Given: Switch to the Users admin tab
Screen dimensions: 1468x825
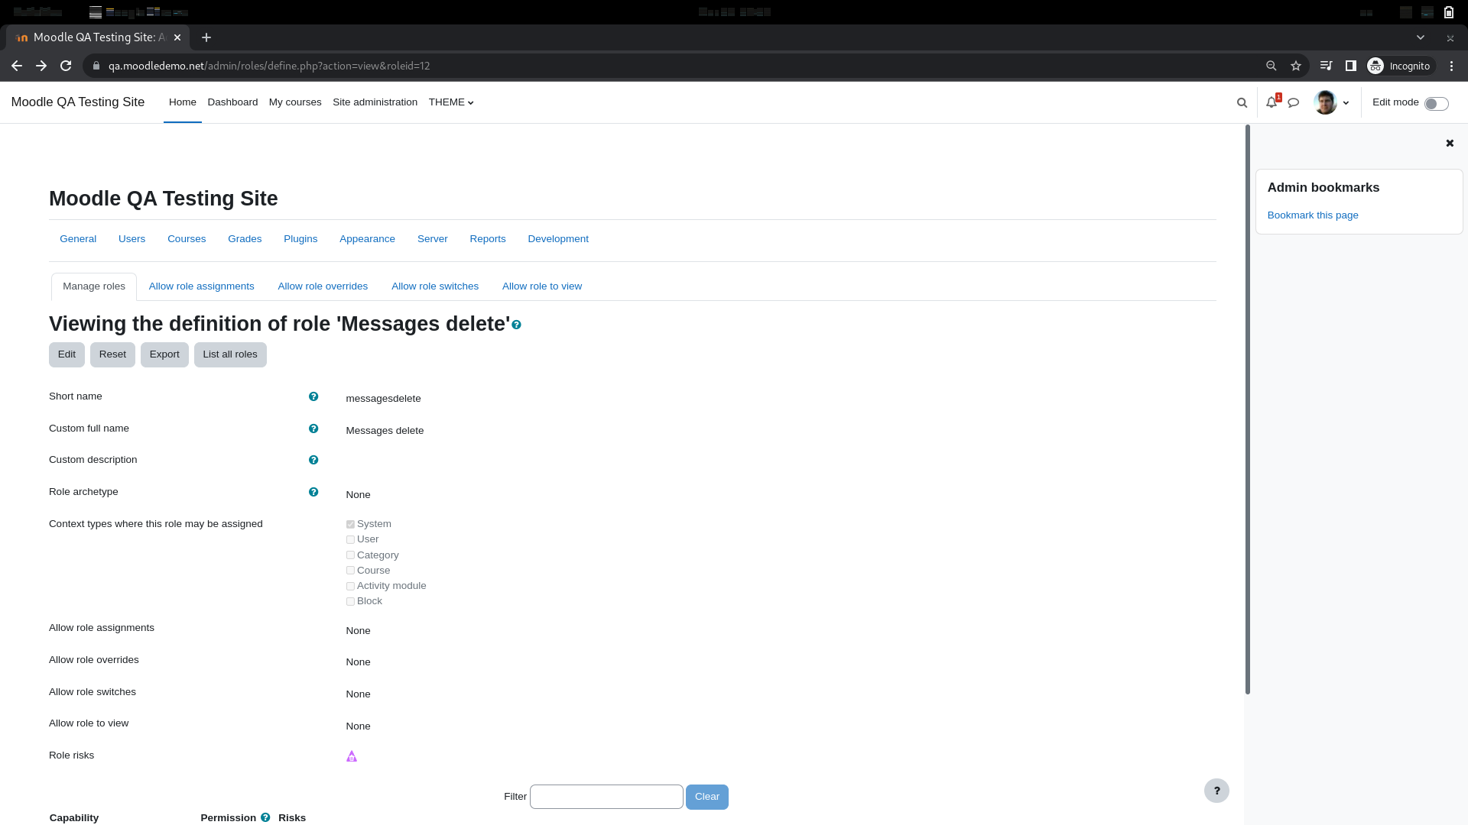Looking at the screenshot, I should click(x=132, y=239).
